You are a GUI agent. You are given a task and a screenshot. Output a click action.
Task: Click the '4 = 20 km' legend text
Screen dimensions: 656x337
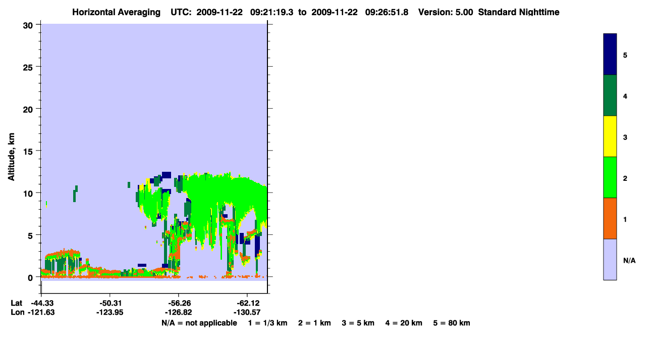tap(404, 323)
